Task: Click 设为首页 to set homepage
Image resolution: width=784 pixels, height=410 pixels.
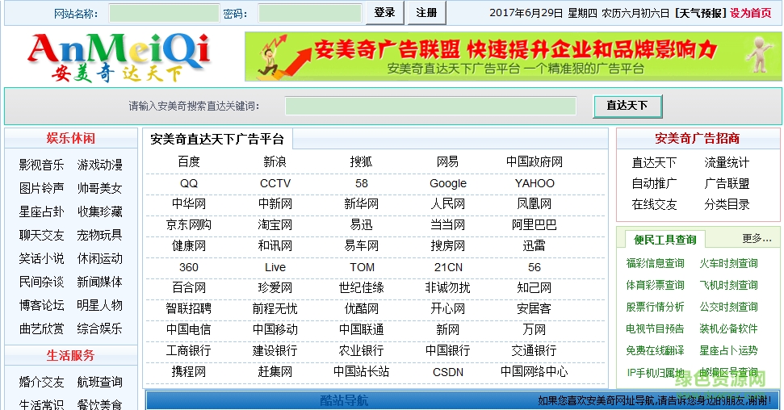Action: pyautogui.click(x=751, y=13)
